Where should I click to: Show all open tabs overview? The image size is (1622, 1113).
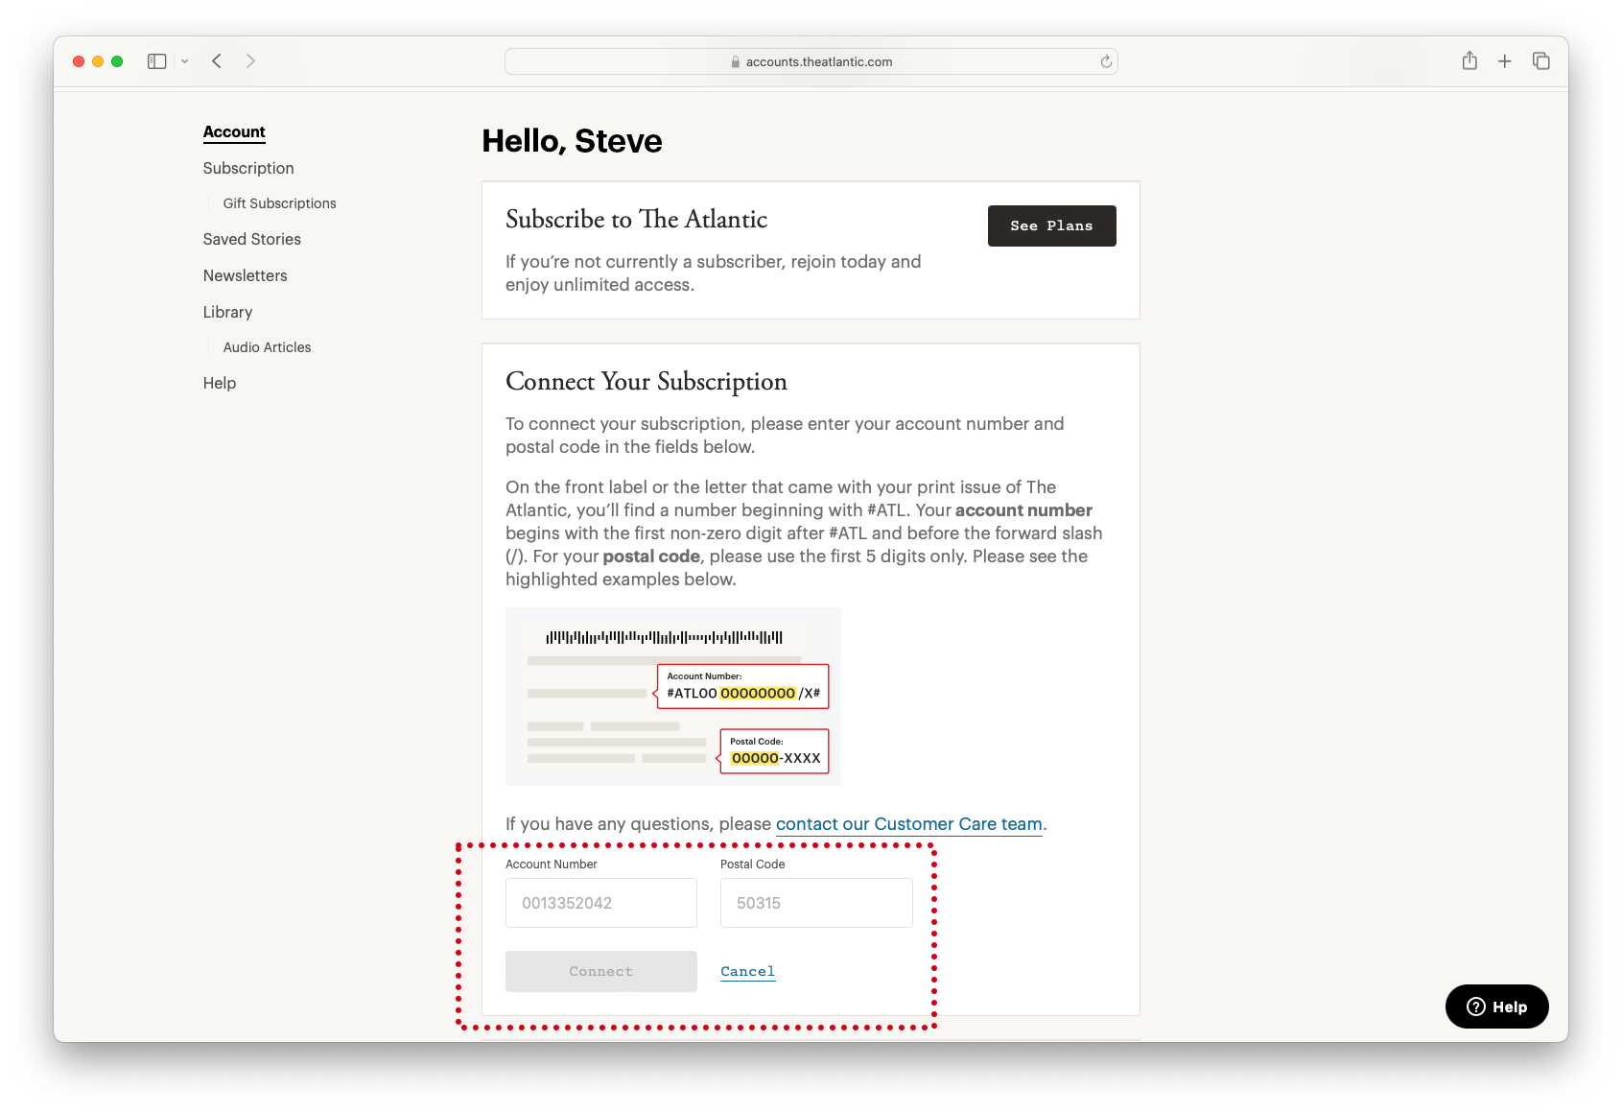(1541, 60)
